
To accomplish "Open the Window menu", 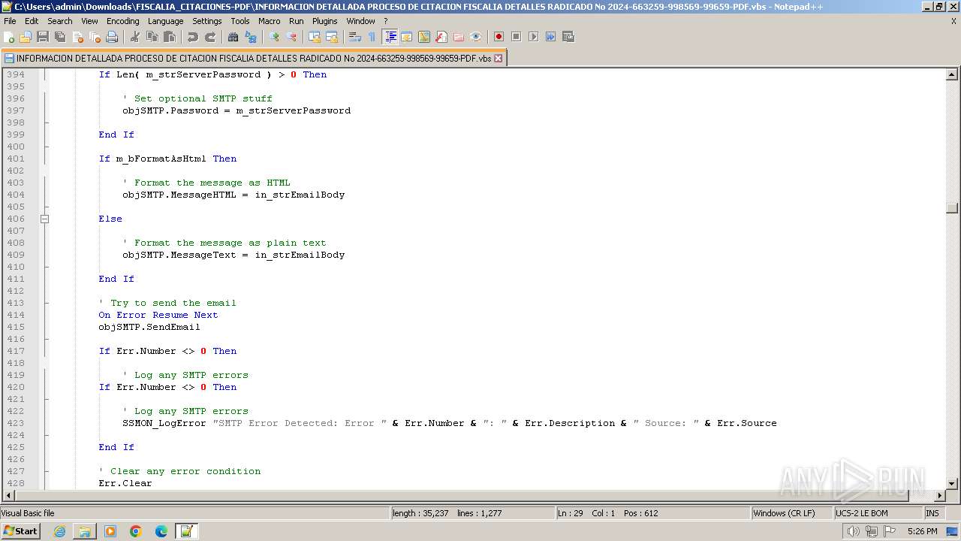I will click(x=361, y=21).
